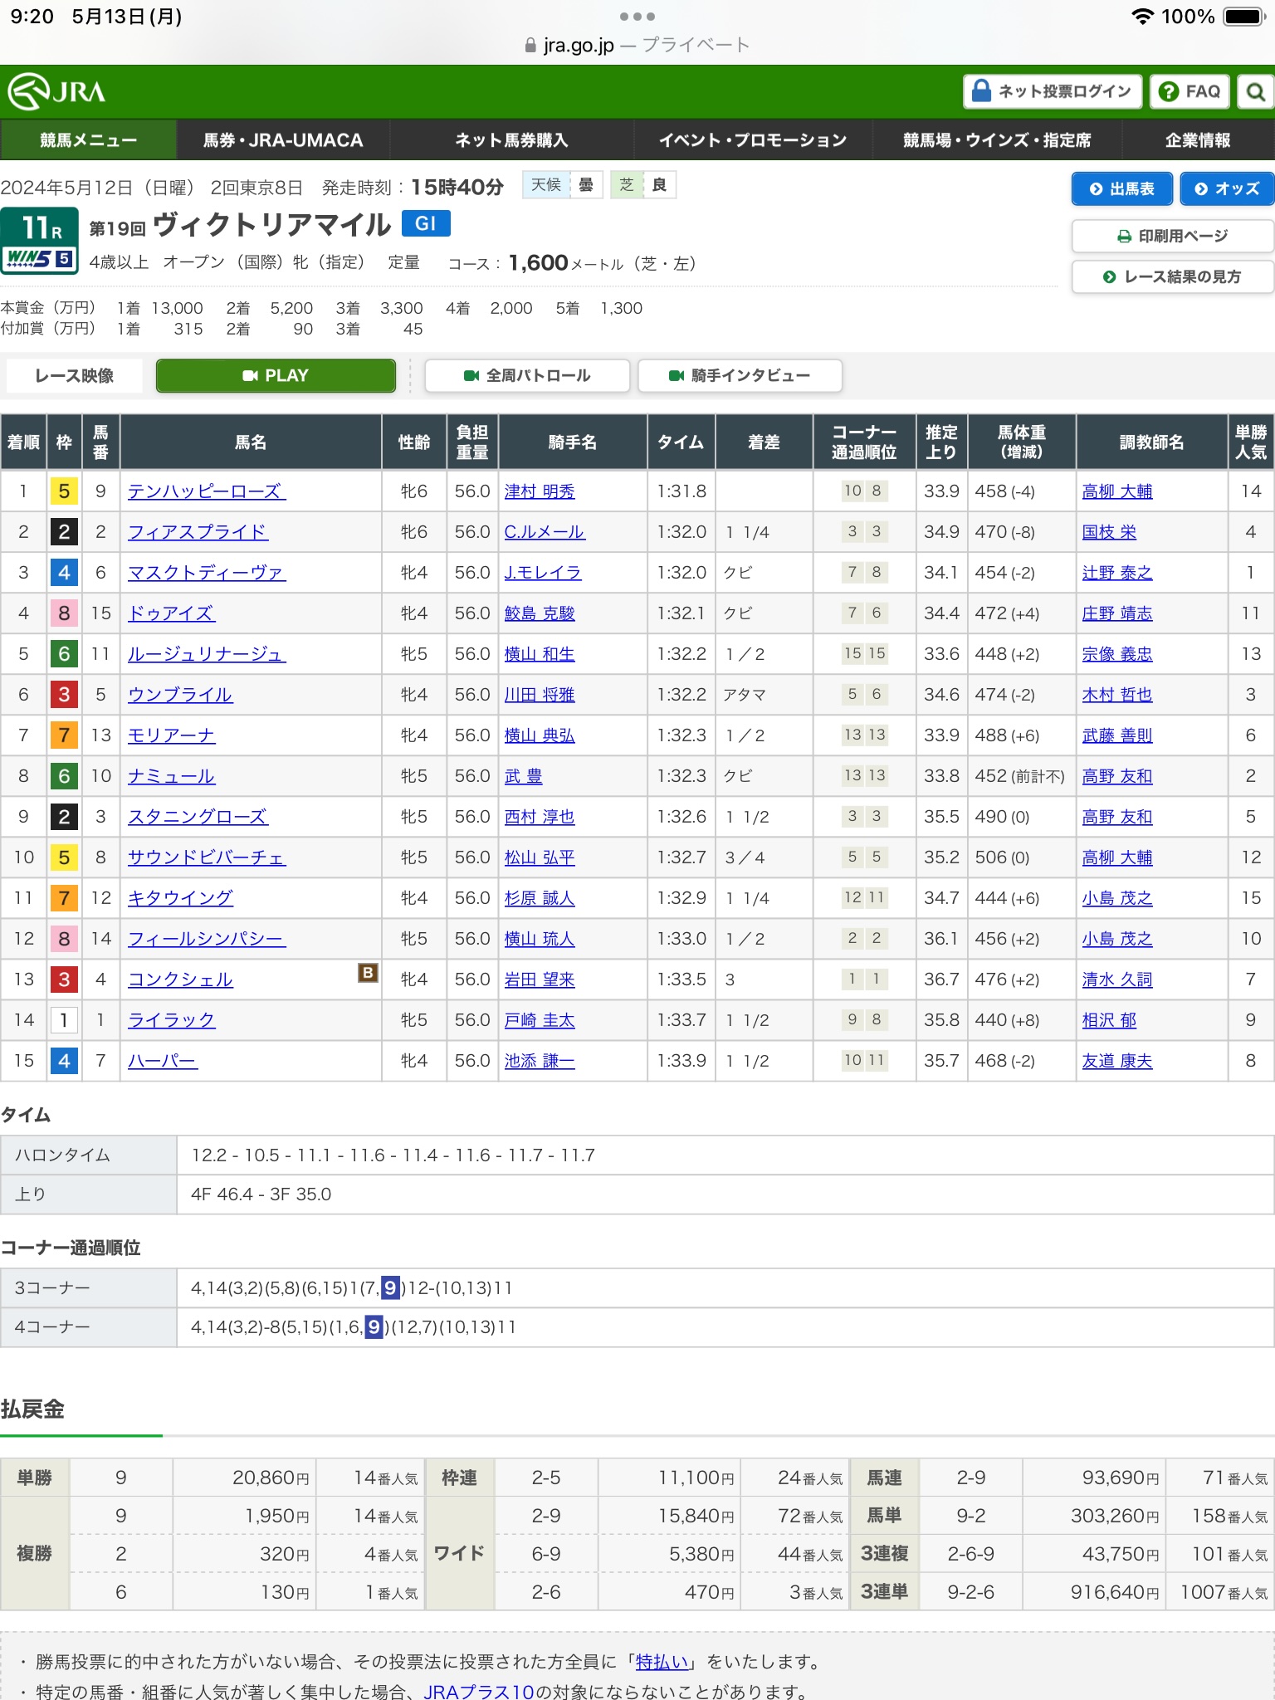
Task: Open イベント・プロモーション menu
Action: point(753,139)
